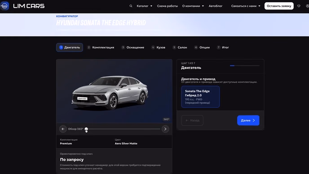This screenshot has height=174, width=309.
Task: Click the silver Sonata car image
Action: click(110, 93)
